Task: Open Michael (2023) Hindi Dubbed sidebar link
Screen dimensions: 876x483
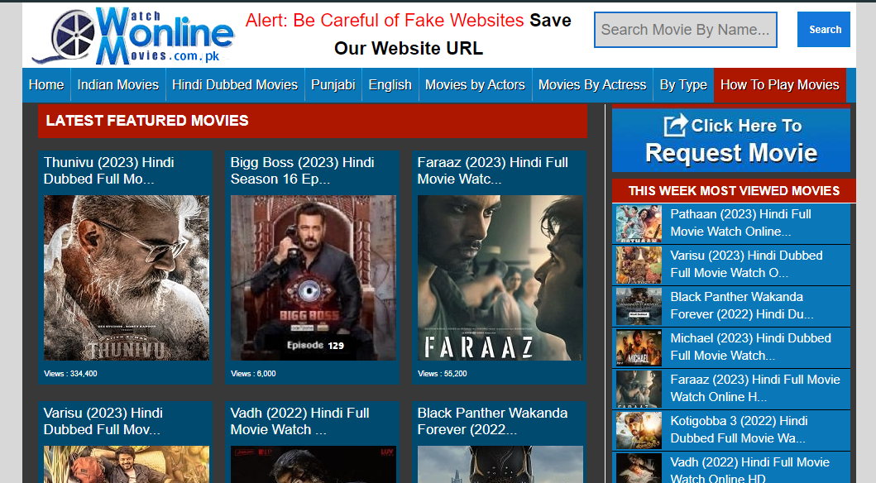Action: point(751,347)
